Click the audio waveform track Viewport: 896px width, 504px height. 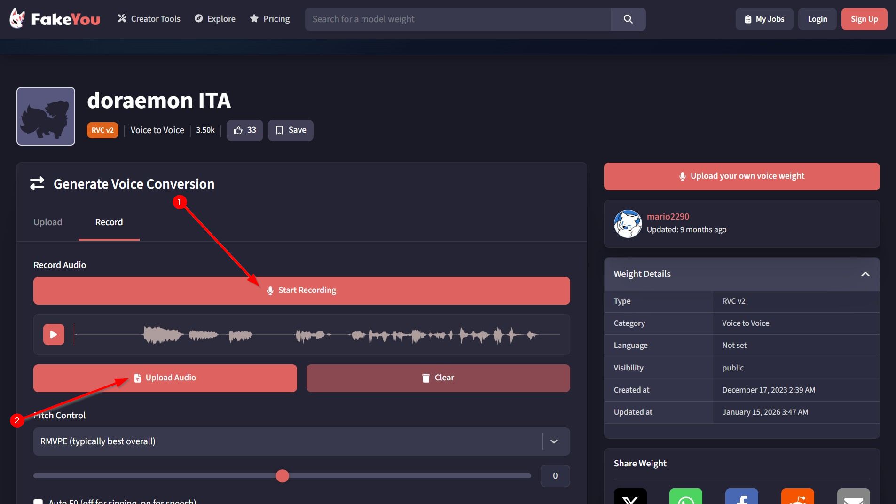click(317, 335)
